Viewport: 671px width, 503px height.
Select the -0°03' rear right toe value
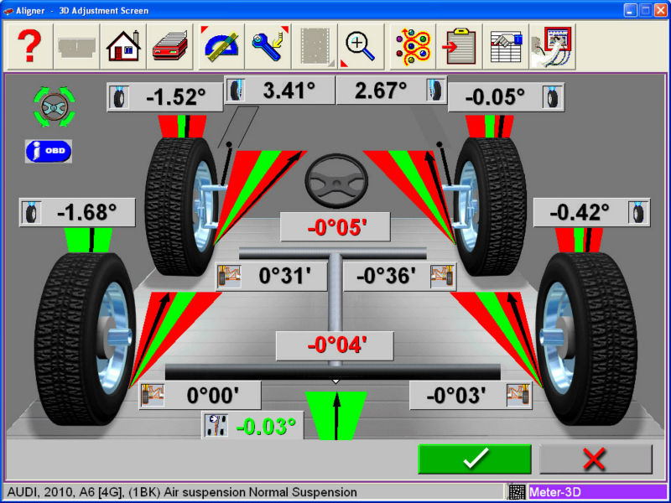click(x=456, y=395)
